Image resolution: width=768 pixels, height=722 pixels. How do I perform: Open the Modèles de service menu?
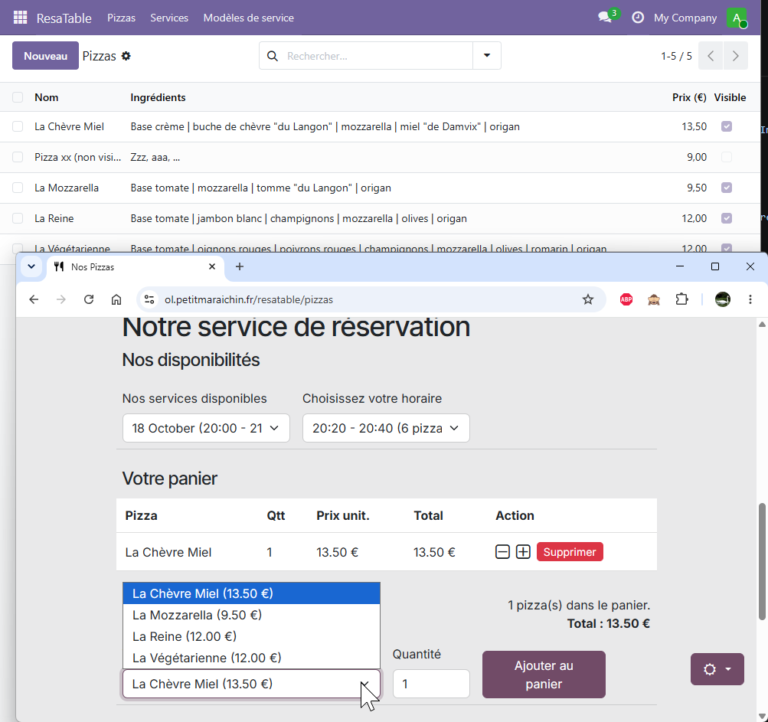(248, 18)
